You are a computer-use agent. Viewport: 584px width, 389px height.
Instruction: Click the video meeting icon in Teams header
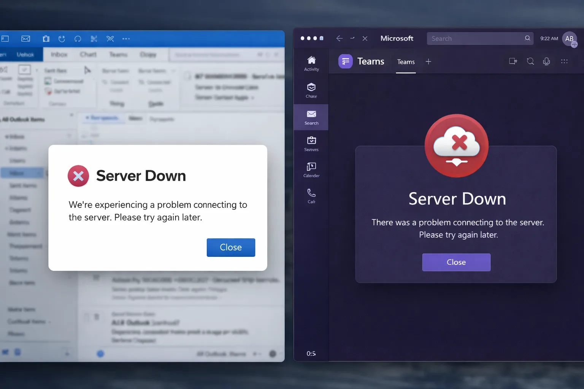pyautogui.click(x=513, y=61)
